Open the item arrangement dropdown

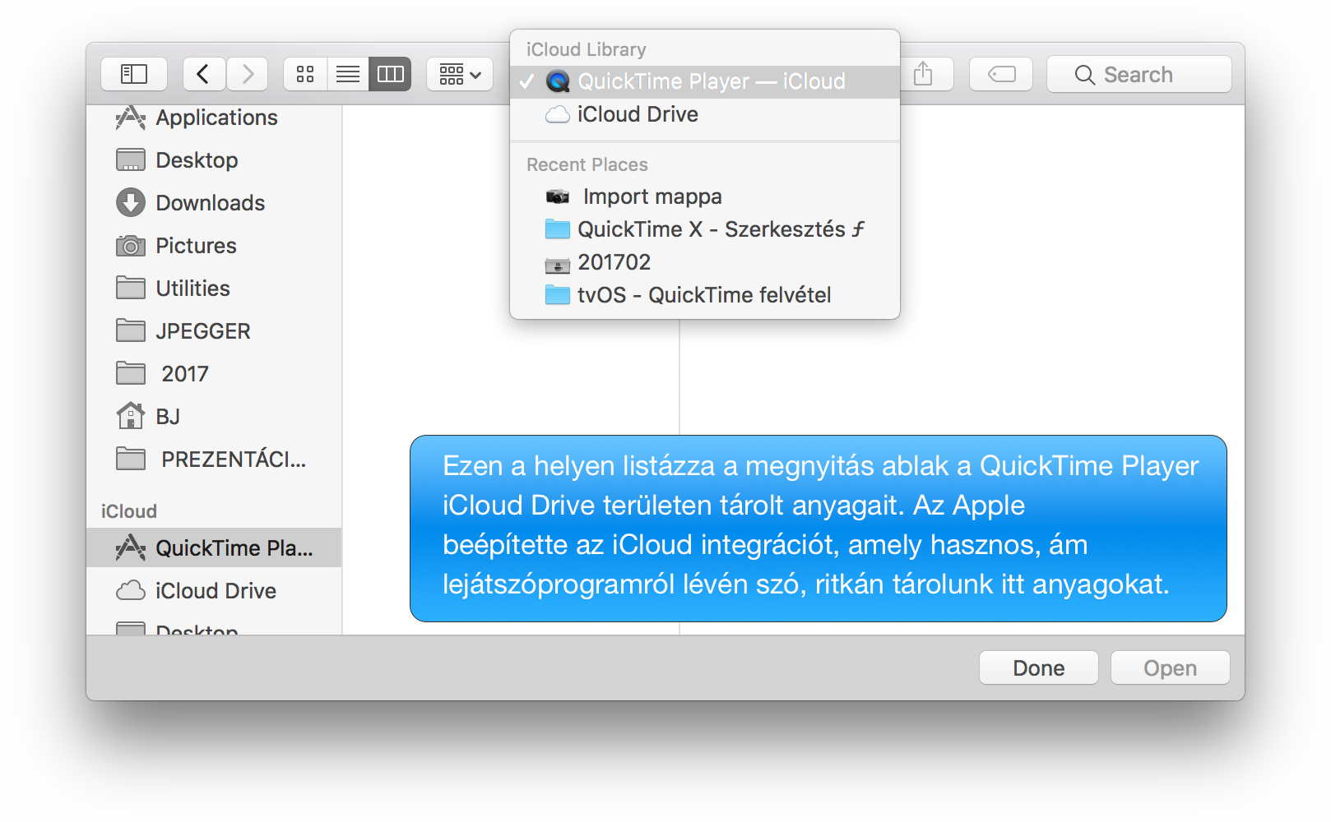[460, 74]
